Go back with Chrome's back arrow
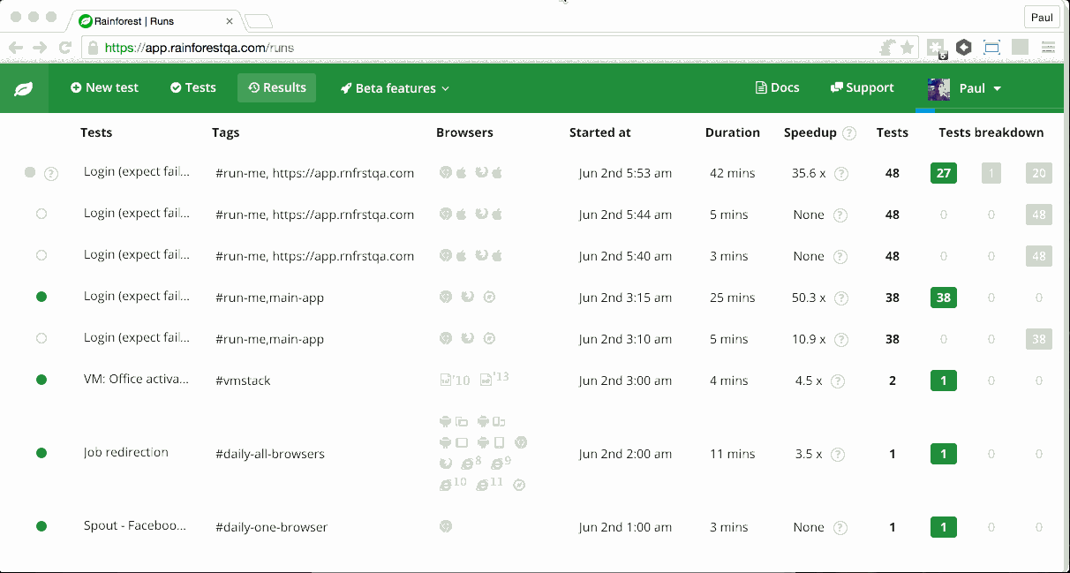Image resolution: width=1070 pixels, height=573 pixels. pyautogui.click(x=16, y=48)
